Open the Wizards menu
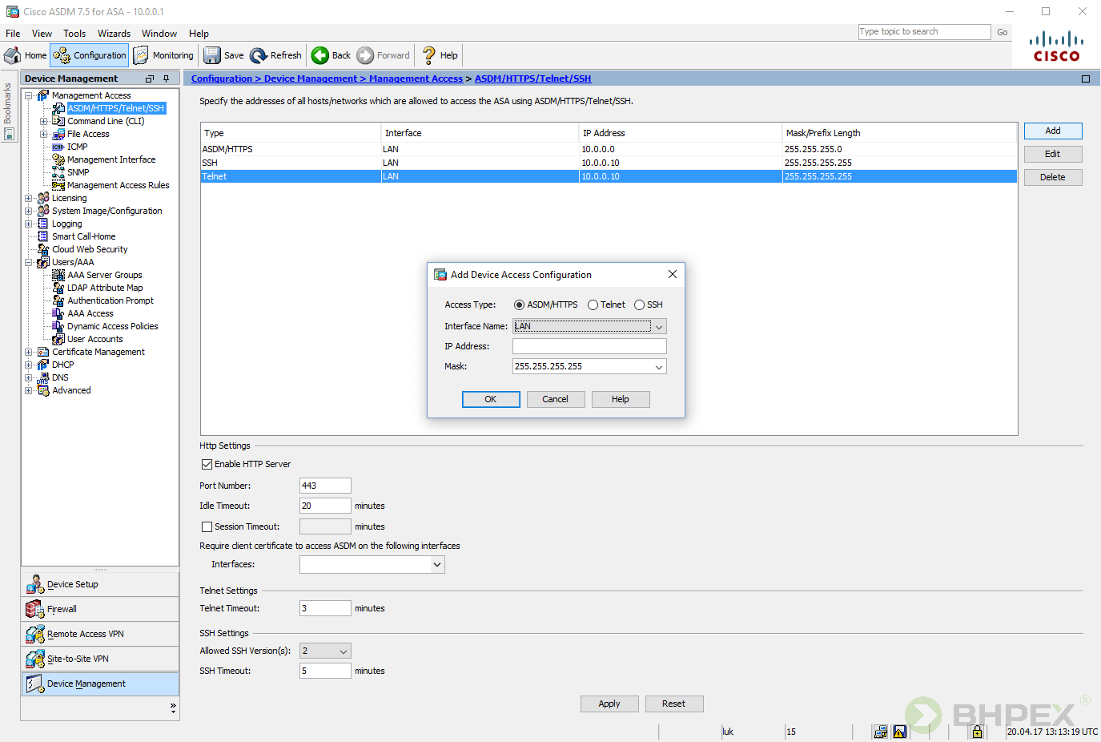The width and height of the screenshot is (1101, 742). (114, 34)
